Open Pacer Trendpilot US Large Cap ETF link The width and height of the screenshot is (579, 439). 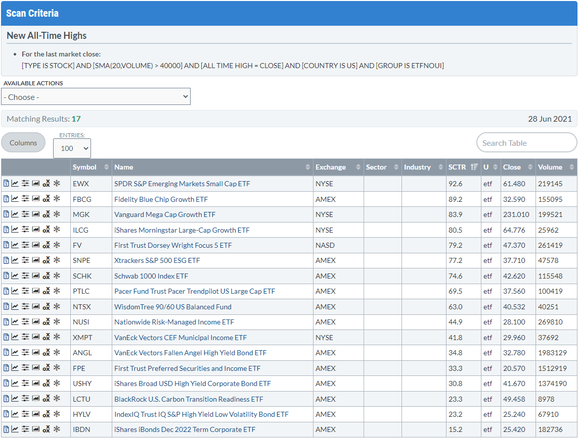click(195, 291)
